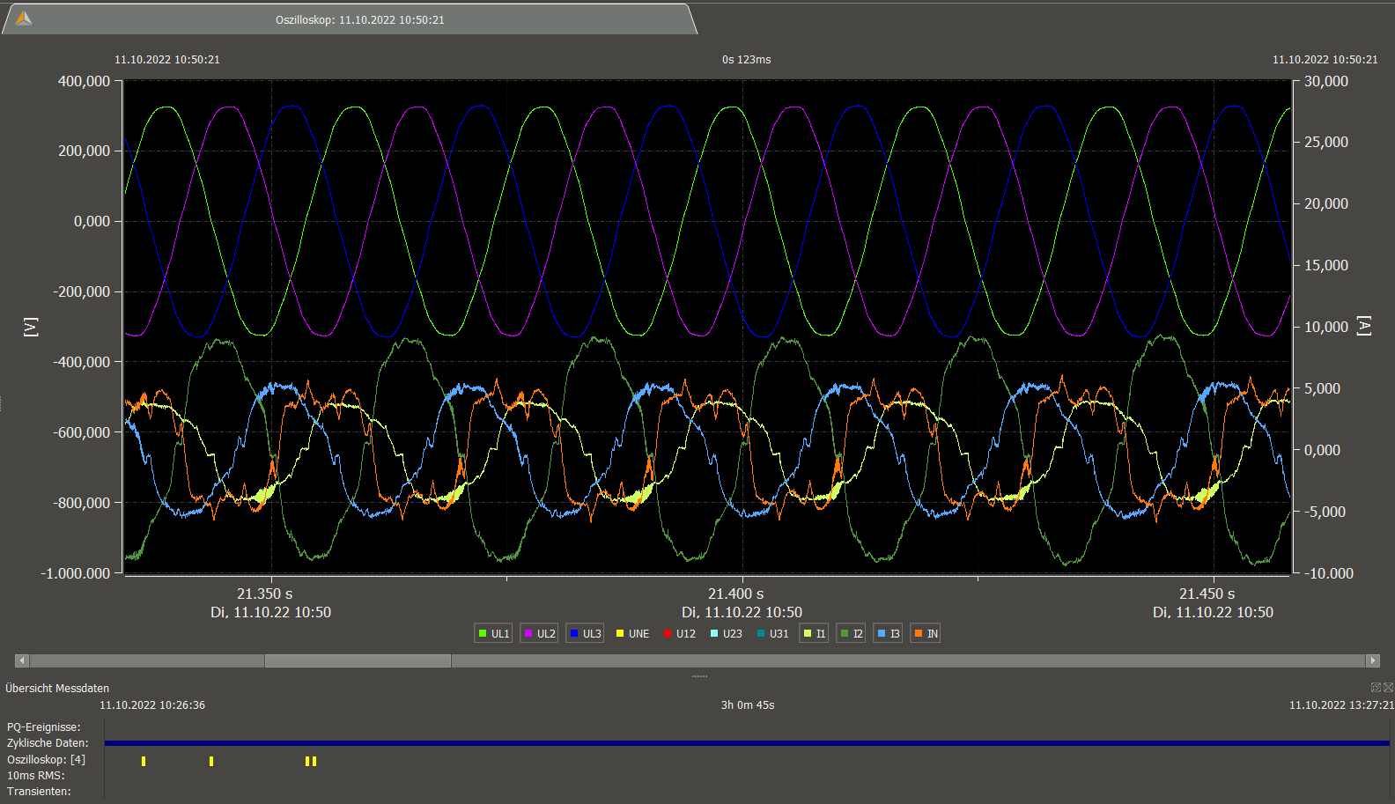The image size is (1395, 804).
Task: Close the Übersicht Messdaten panel
Action: click(x=1389, y=688)
